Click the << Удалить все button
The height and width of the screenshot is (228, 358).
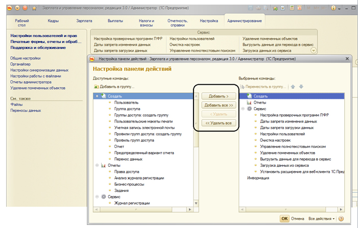(219, 123)
